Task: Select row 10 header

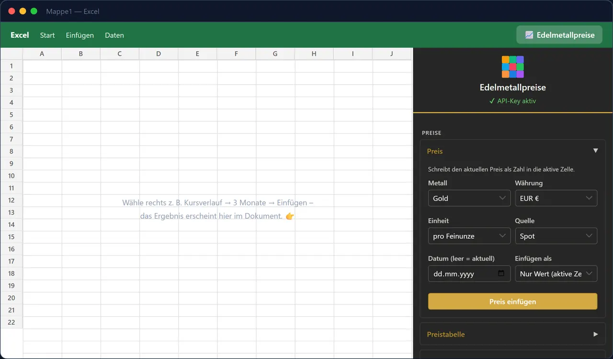Action: point(11,176)
